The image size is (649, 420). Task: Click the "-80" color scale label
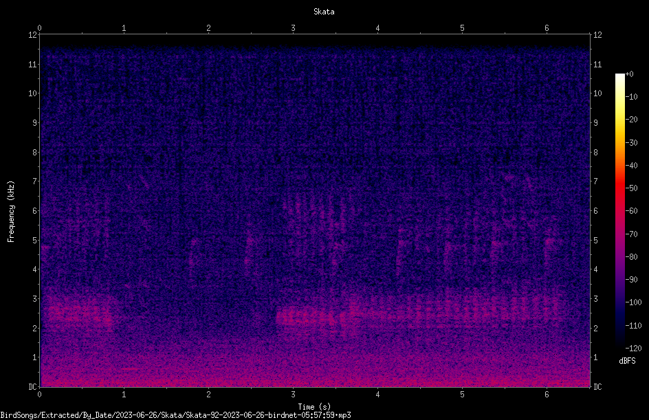point(631,257)
